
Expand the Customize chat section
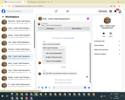(x=107, y=41)
